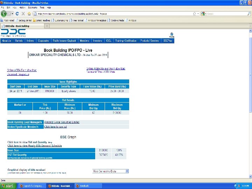Click into the Google search box
The image size is (252, 189).
(226, 14)
